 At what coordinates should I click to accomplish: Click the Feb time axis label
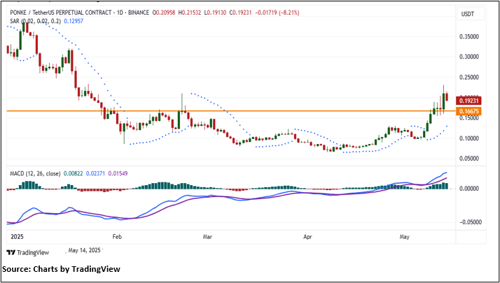pyautogui.click(x=117, y=237)
